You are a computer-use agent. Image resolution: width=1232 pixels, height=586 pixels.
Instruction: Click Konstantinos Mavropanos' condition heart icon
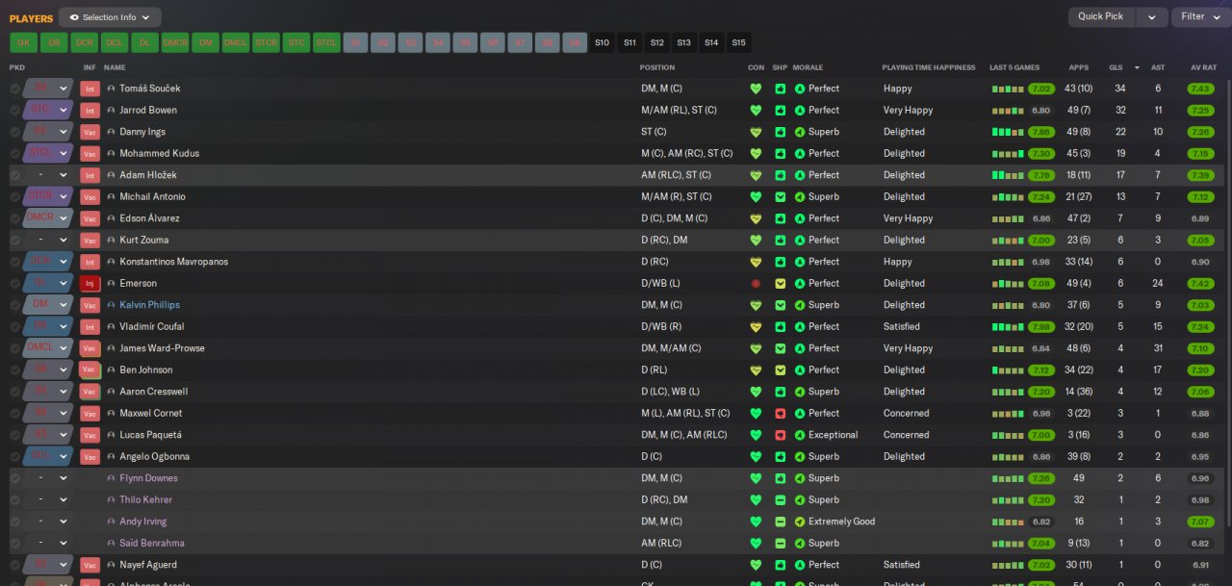(x=756, y=262)
